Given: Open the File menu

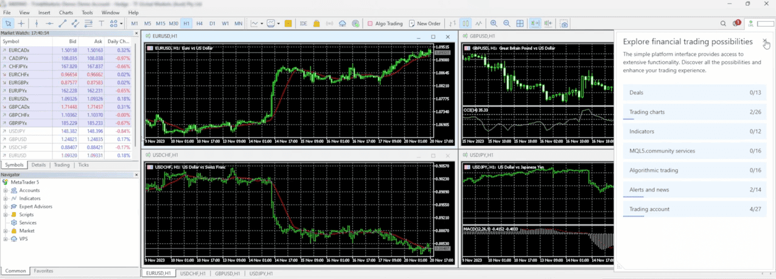Looking at the screenshot, I should point(7,12).
